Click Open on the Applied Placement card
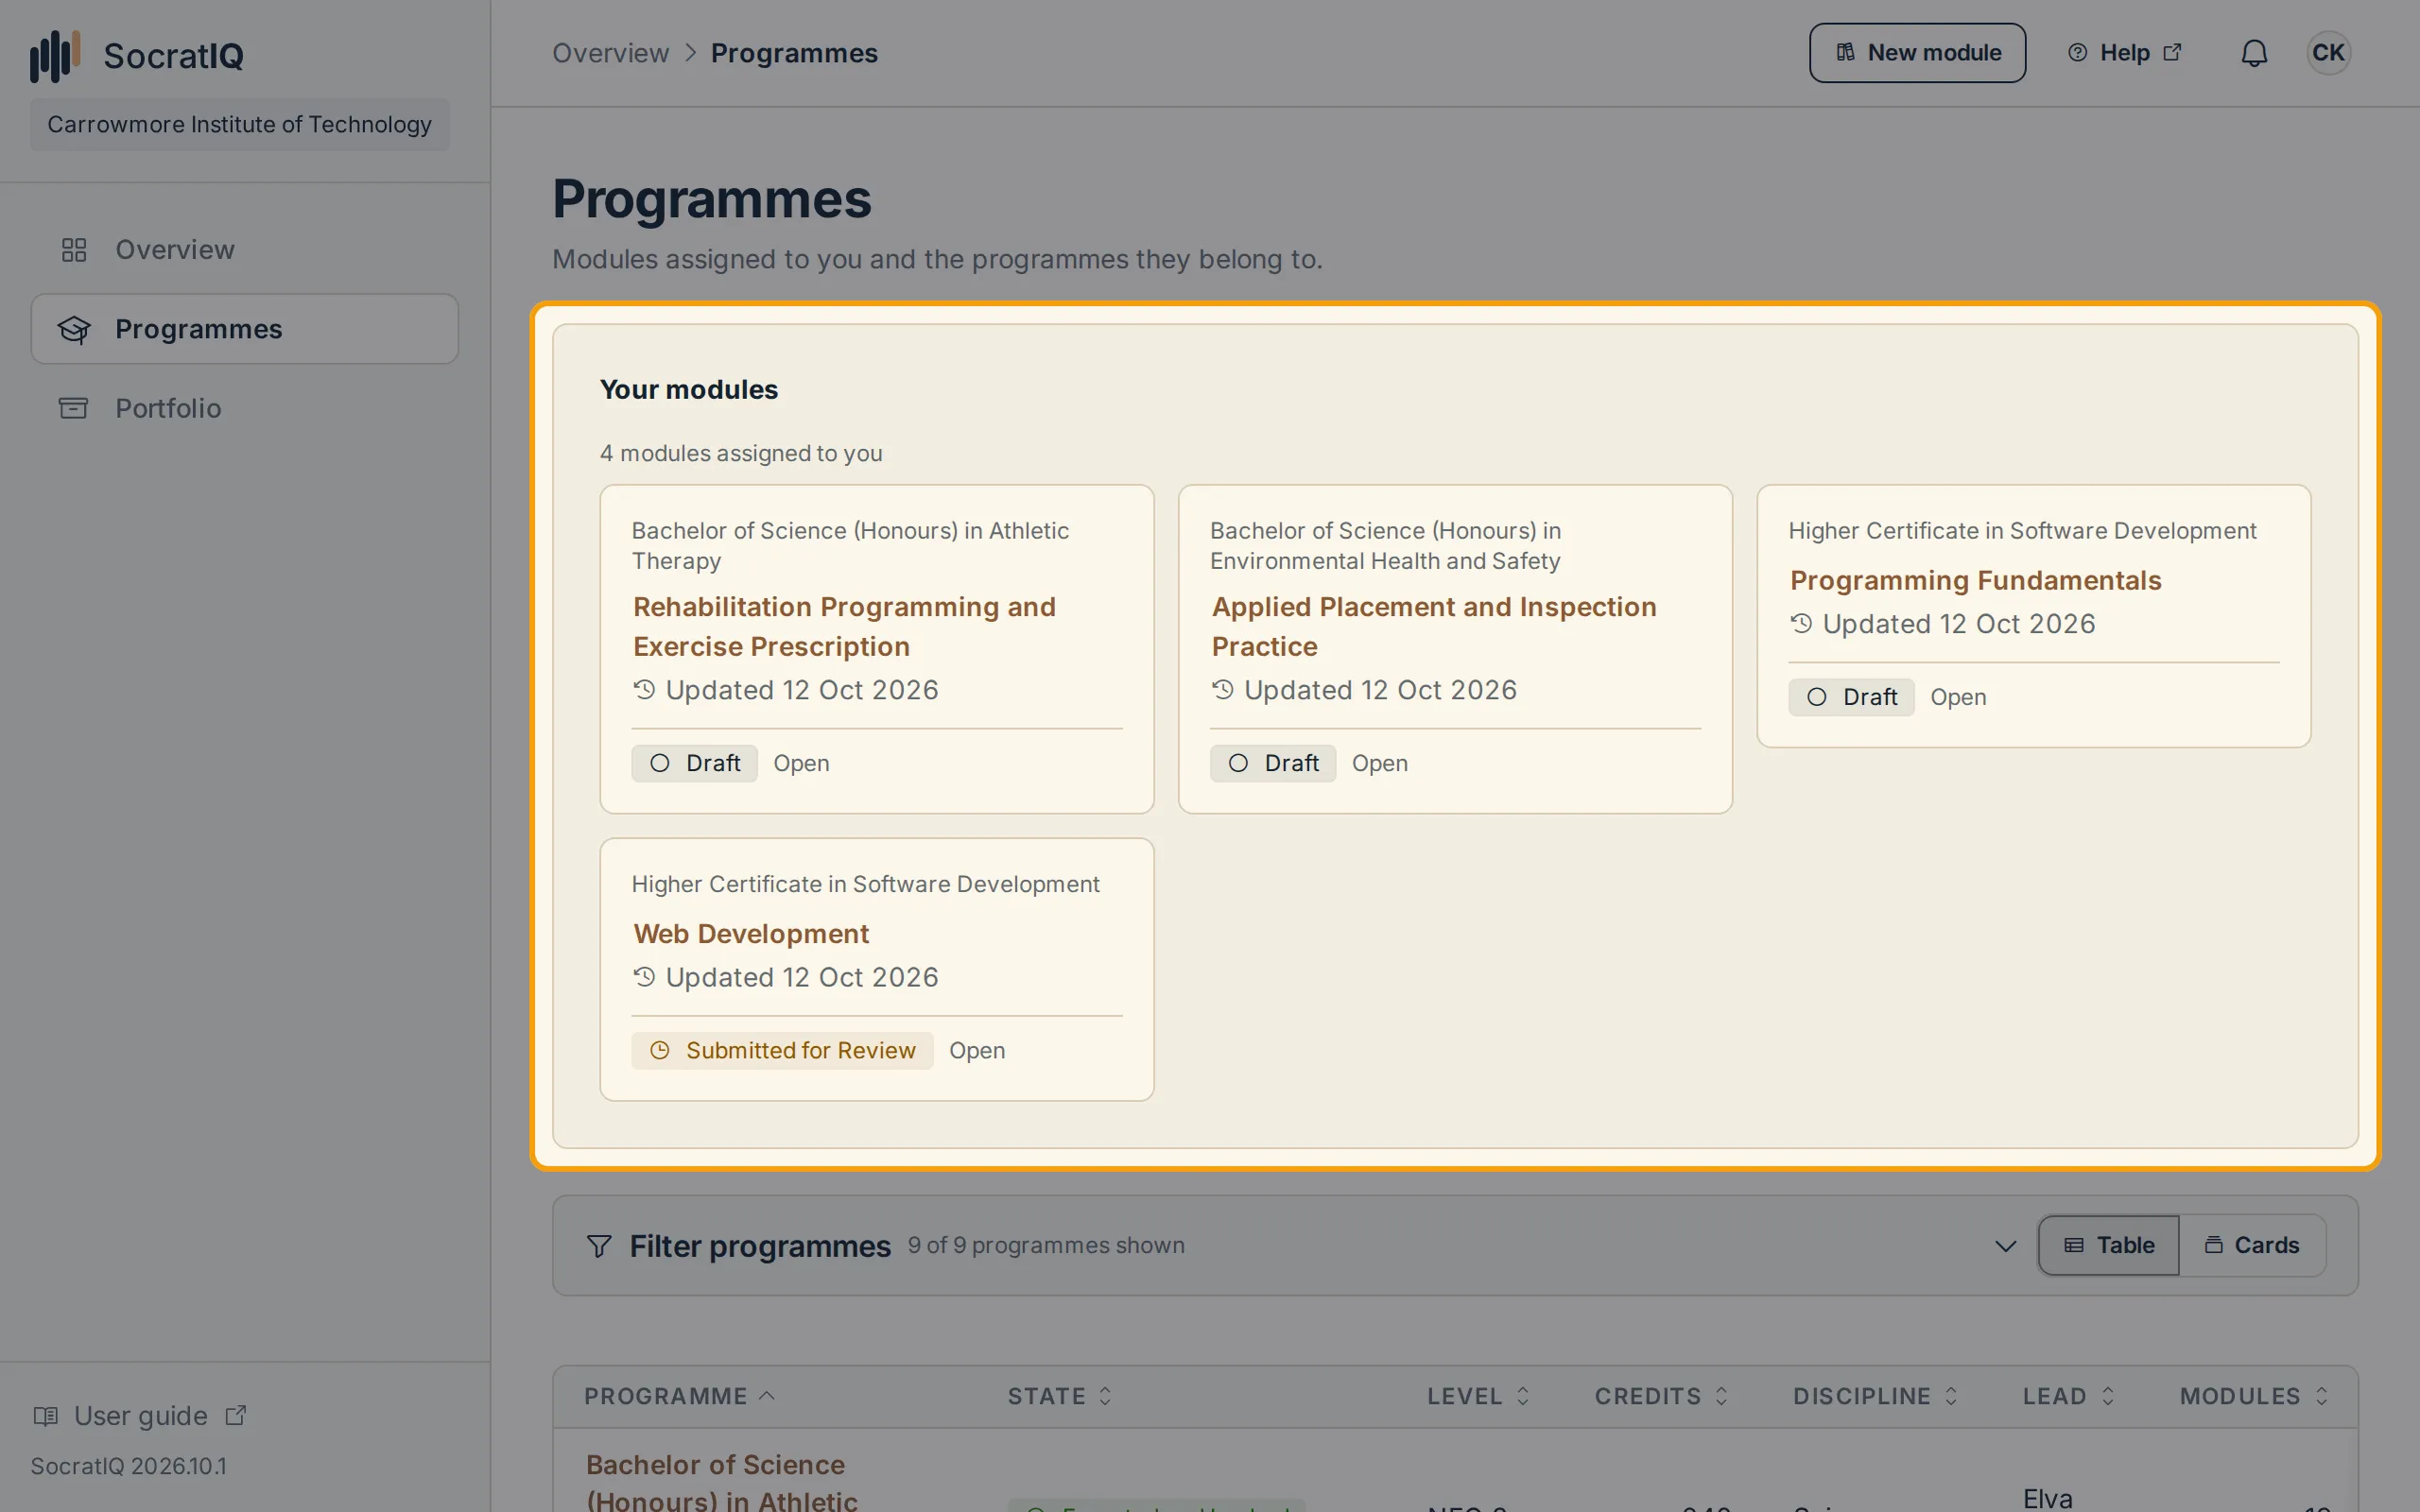Viewport: 2420px width, 1512px height. point(1379,763)
